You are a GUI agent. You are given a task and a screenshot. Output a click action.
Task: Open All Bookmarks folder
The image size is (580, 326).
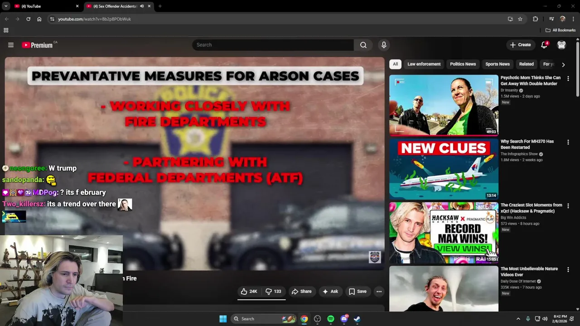click(x=561, y=30)
